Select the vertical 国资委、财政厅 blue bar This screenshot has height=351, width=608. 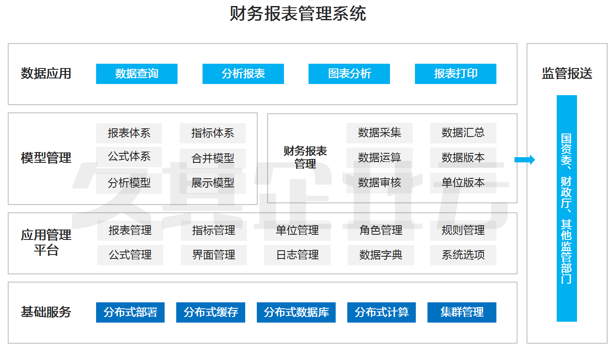click(566, 208)
